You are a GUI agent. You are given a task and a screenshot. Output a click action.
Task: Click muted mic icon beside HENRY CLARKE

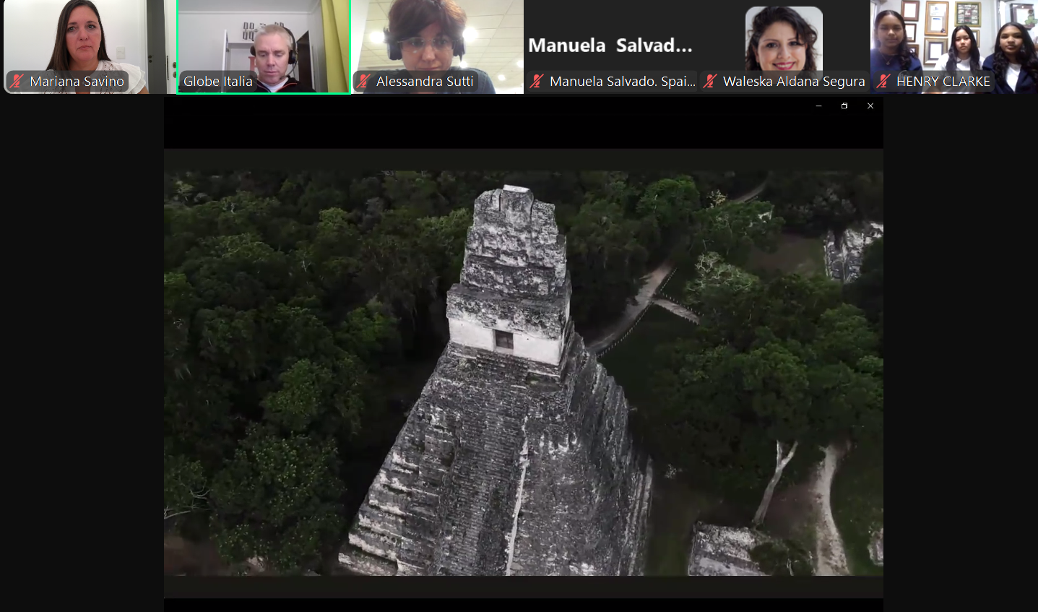pos(883,82)
